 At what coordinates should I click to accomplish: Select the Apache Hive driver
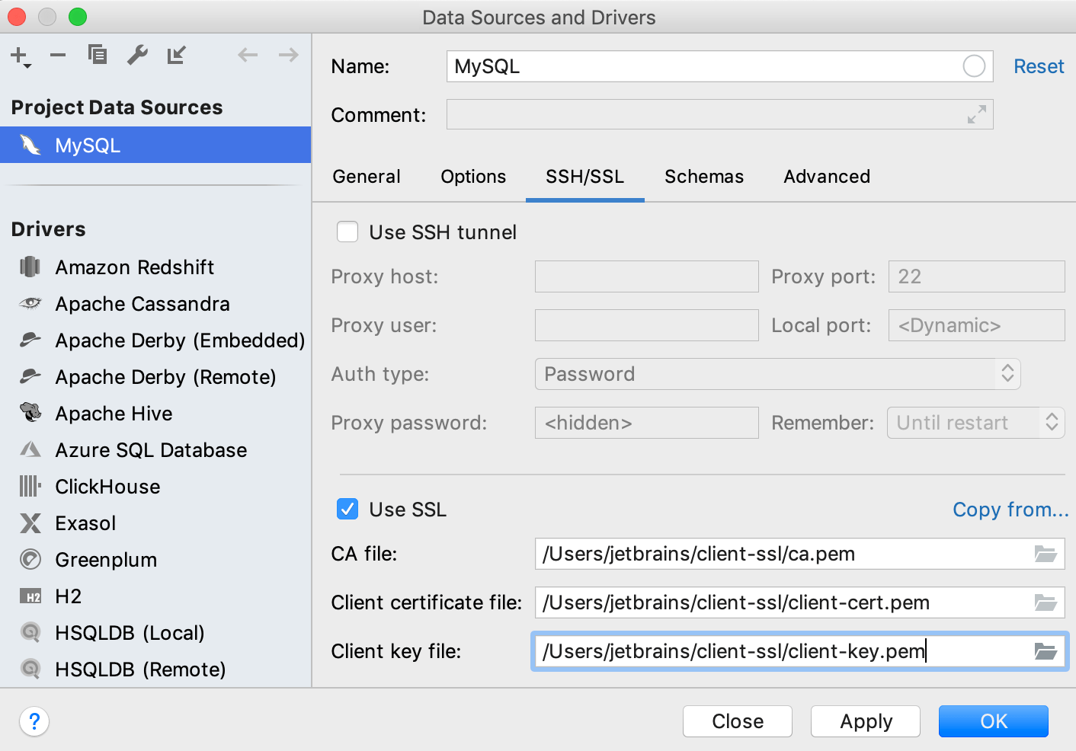coord(155,414)
